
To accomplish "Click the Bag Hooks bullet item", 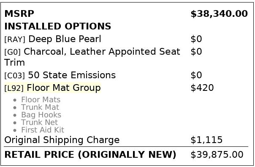I will [41, 115].
